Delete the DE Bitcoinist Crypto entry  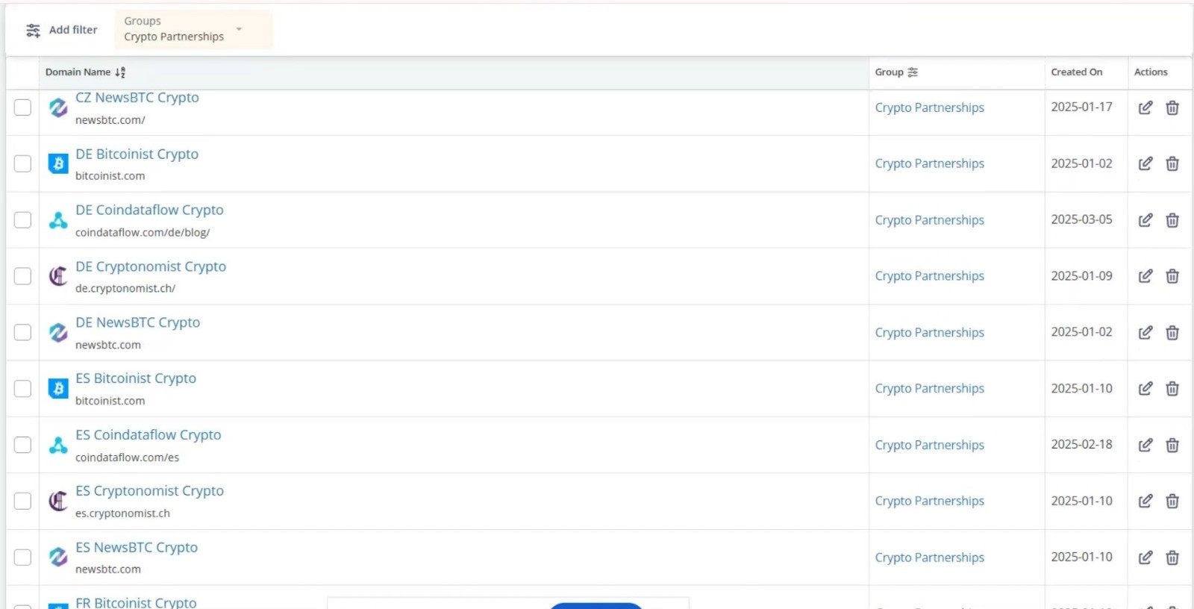[x=1172, y=163]
